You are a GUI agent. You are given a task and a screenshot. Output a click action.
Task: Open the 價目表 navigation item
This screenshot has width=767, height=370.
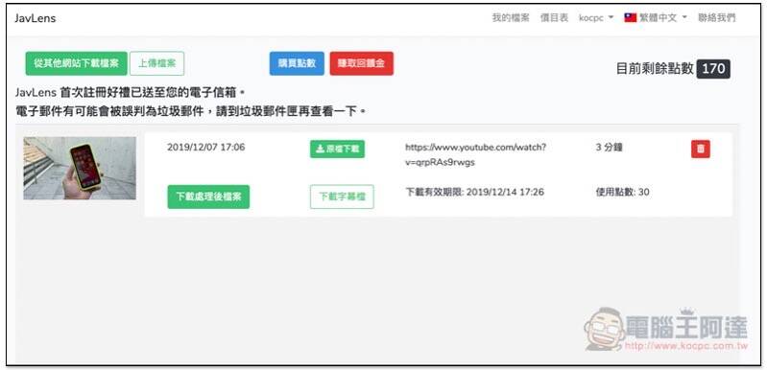click(x=554, y=18)
